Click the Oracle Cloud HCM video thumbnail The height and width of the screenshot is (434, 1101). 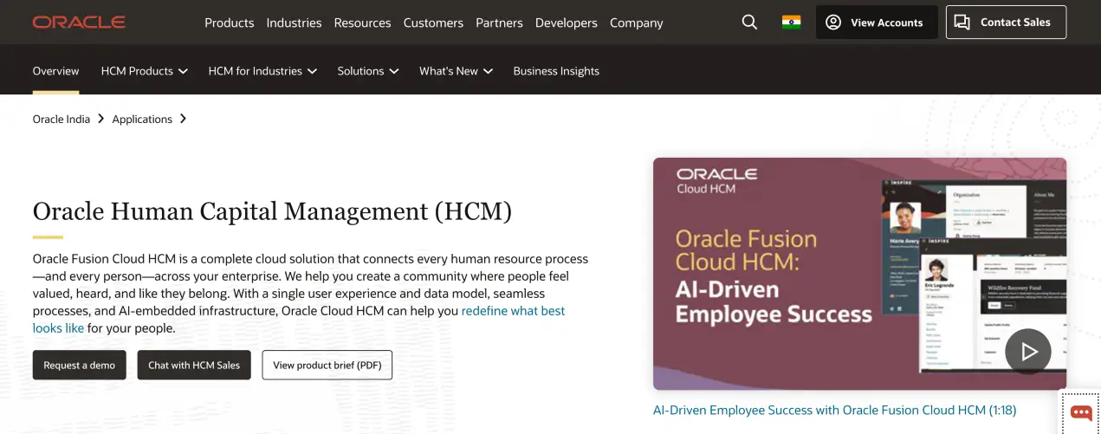tap(859, 274)
